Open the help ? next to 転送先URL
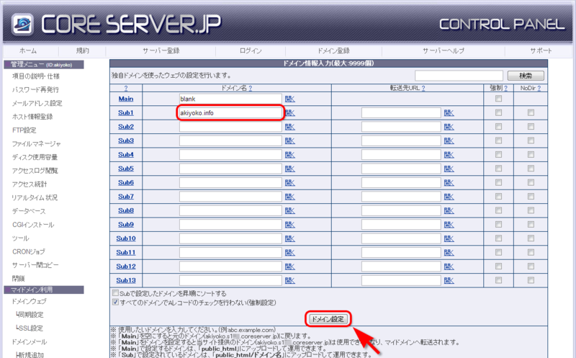576x358 pixels. coord(423,88)
